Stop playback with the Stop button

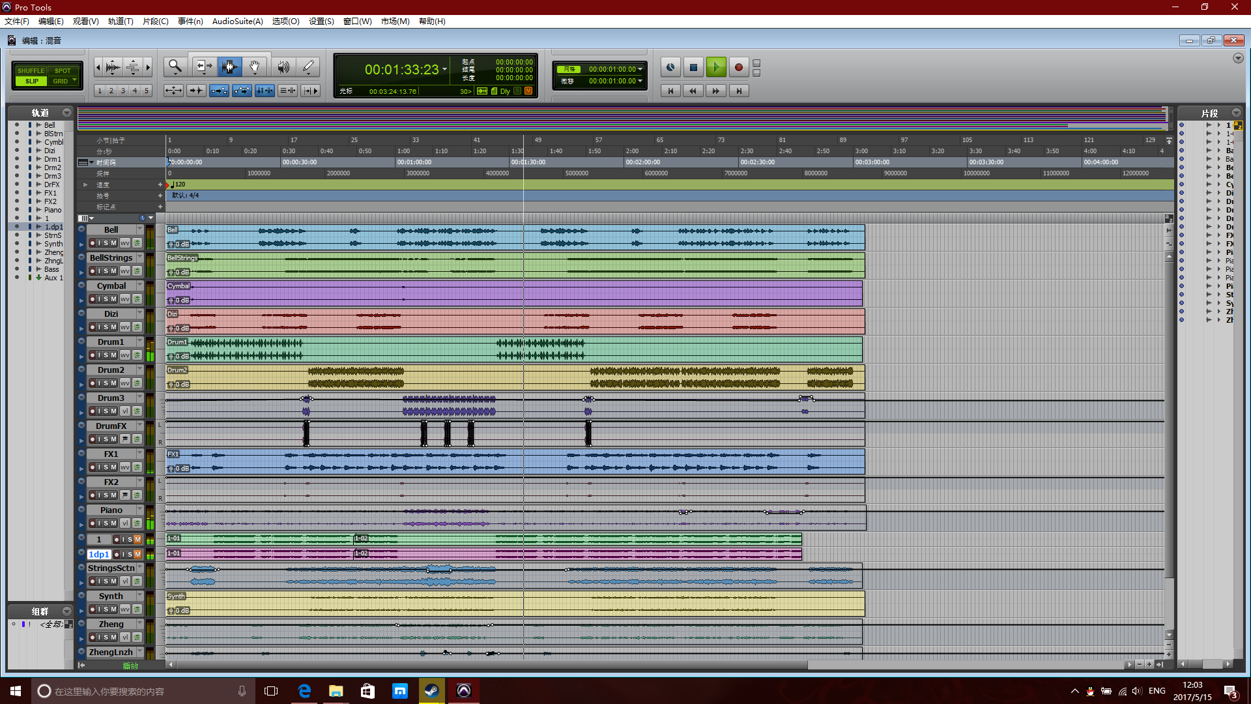click(x=693, y=67)
